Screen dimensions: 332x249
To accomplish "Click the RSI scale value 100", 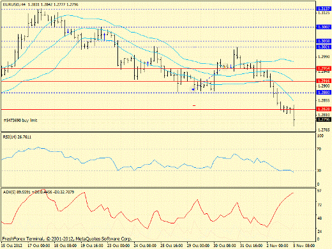I will click(x=321, y=135).
